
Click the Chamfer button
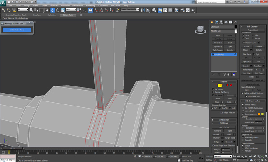pos(216,138)
